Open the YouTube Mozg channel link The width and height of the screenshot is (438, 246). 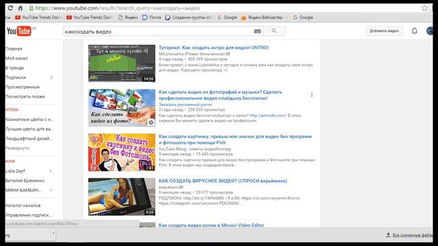click(194, 149)
